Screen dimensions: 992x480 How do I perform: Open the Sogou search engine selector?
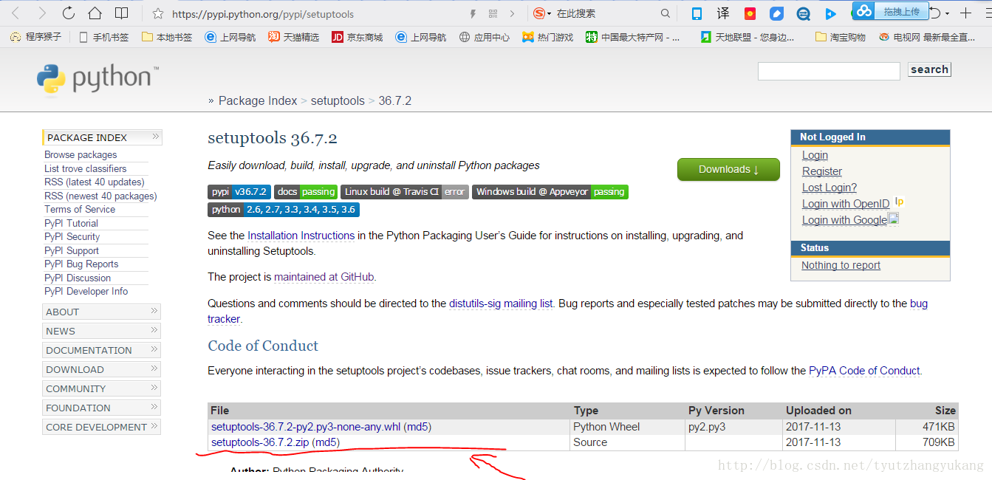(542, 13)
